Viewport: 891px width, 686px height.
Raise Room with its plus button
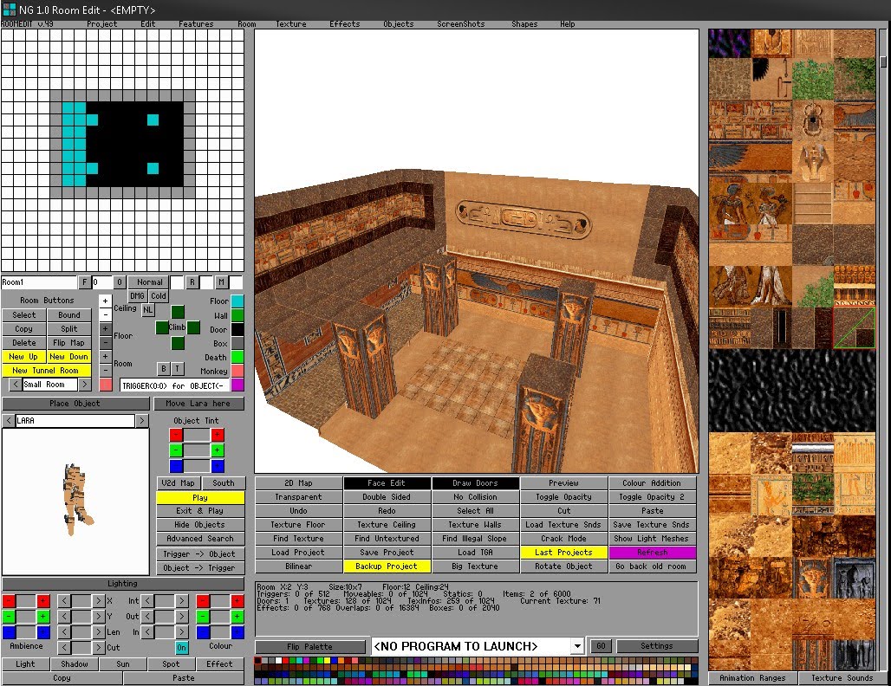click(x=105, y=357)
